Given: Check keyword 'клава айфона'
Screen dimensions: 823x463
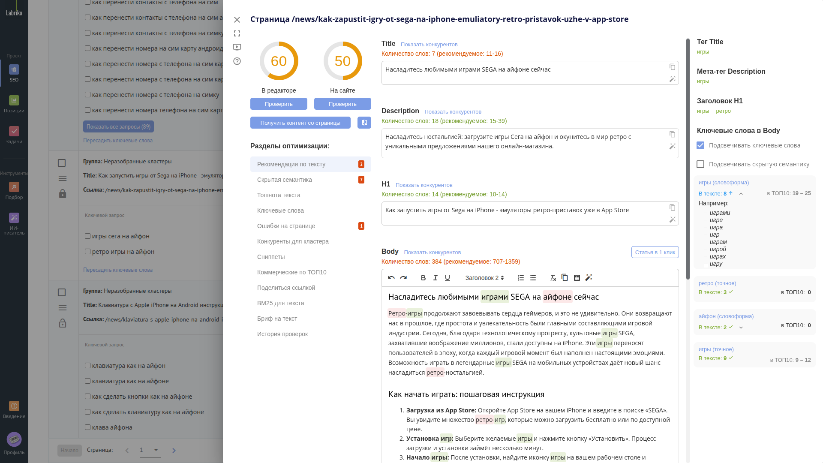Looking at the screenshot, I should 87,427.
